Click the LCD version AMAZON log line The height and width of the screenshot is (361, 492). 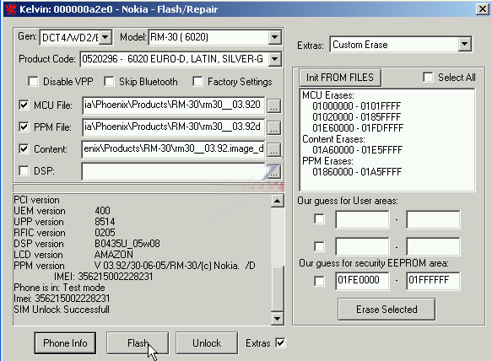click(73, 255)
